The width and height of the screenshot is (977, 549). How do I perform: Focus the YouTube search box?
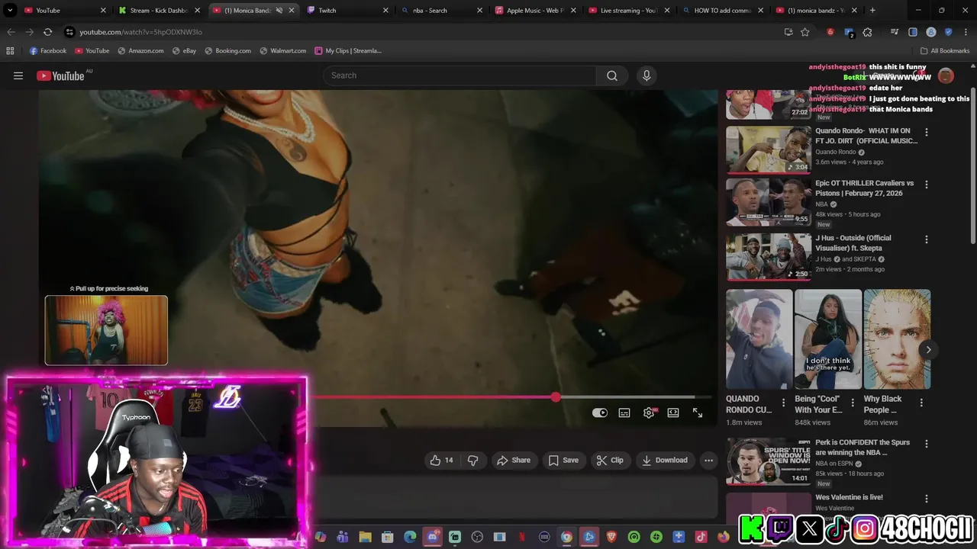click(x=459, y=75)
